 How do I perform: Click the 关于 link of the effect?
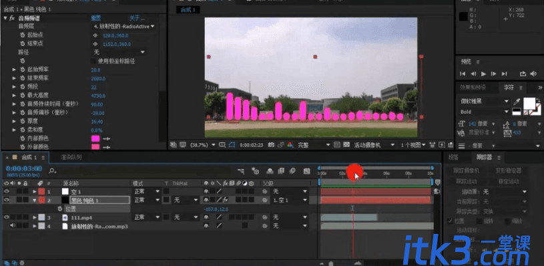click(x=137, y=18)
